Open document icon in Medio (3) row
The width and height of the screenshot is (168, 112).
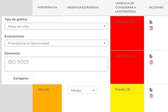[151, 90]
